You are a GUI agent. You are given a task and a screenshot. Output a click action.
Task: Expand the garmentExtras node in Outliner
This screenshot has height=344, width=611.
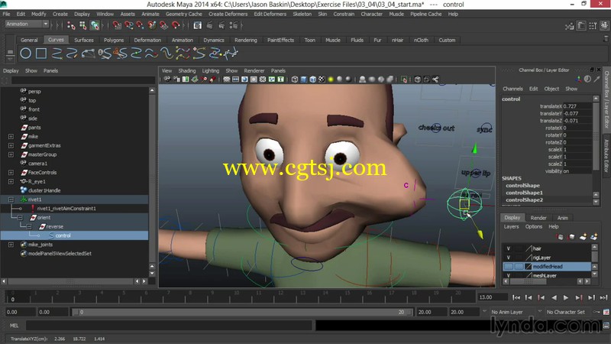[x=11, y=145]
